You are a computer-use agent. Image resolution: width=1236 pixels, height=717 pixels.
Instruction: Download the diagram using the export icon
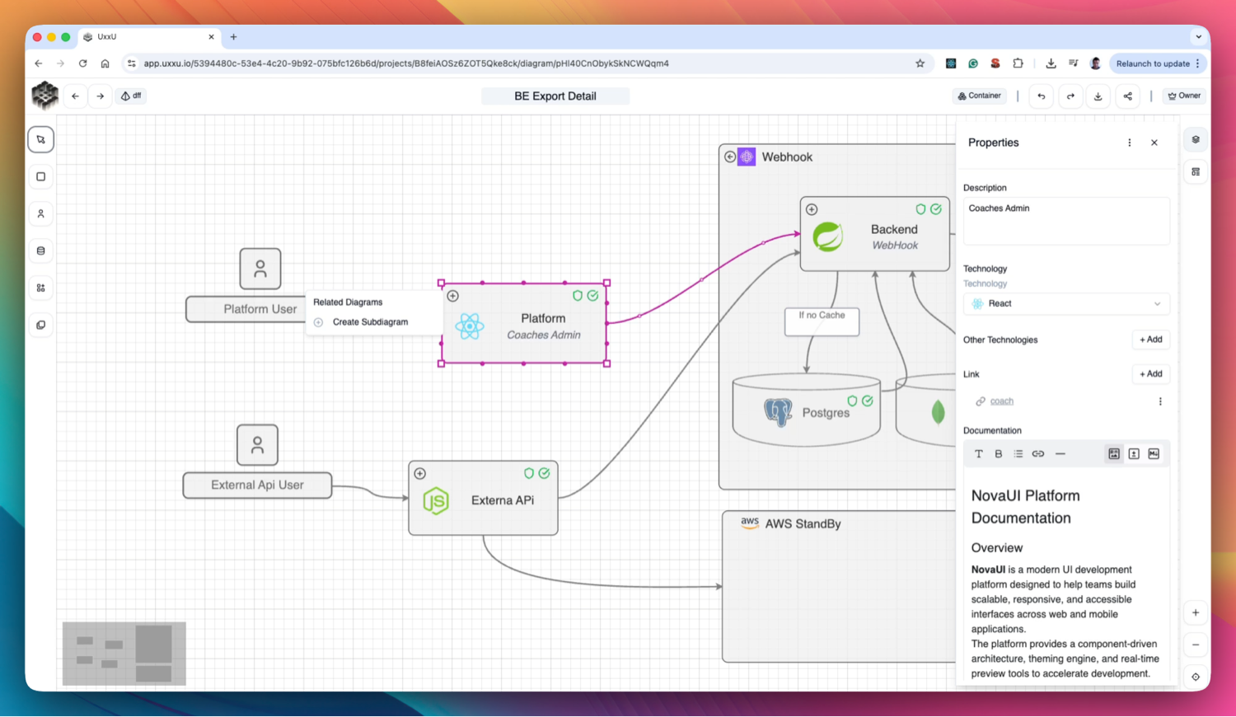(x=1098, y=96)
